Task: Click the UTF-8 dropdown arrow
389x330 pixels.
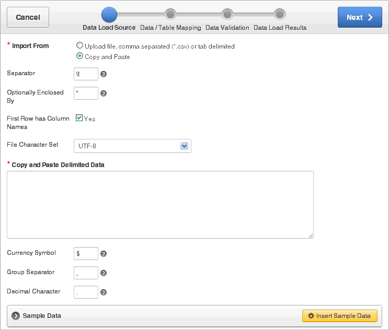Action: coord(184,146)
